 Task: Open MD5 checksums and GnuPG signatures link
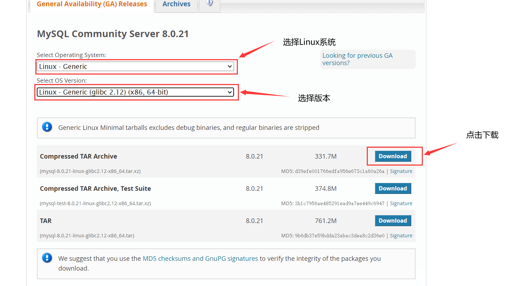tap(200, 258)
